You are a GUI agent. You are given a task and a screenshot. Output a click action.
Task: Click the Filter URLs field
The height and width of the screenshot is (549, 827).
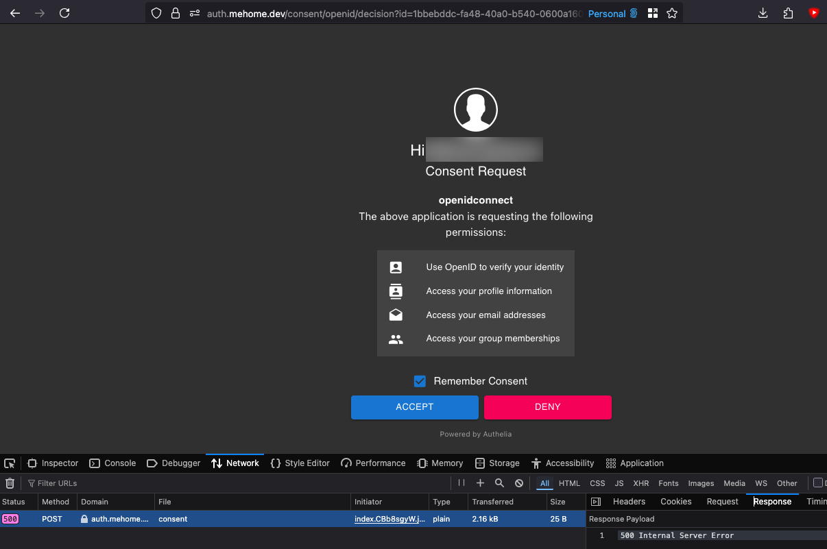tap(237, 483)
